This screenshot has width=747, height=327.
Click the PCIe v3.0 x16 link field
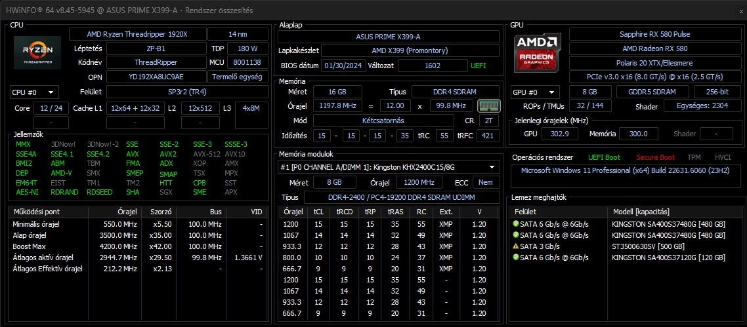point(654,77)
